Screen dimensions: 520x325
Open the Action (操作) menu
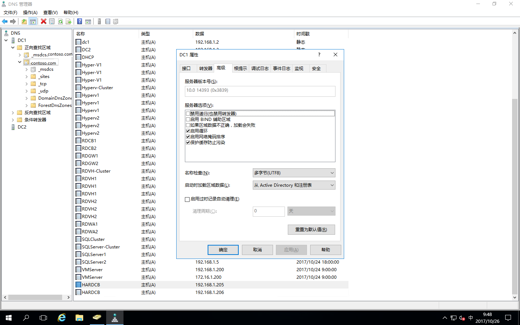point(30,13)
